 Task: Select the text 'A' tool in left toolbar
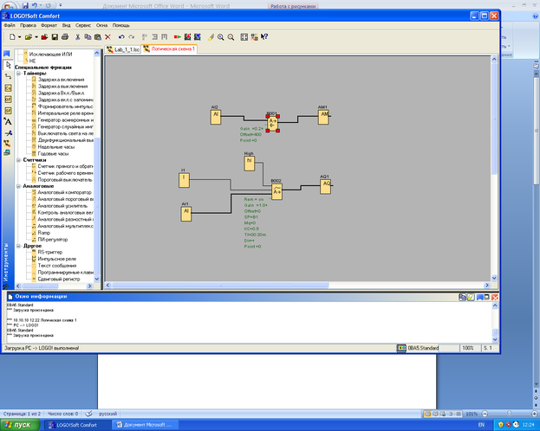(8, 122)
